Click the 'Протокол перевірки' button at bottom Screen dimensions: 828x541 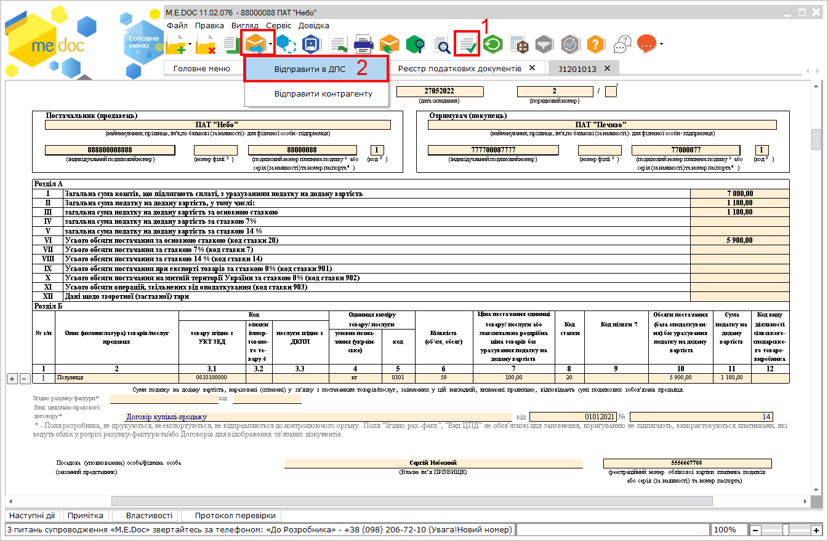coord(235,516)
